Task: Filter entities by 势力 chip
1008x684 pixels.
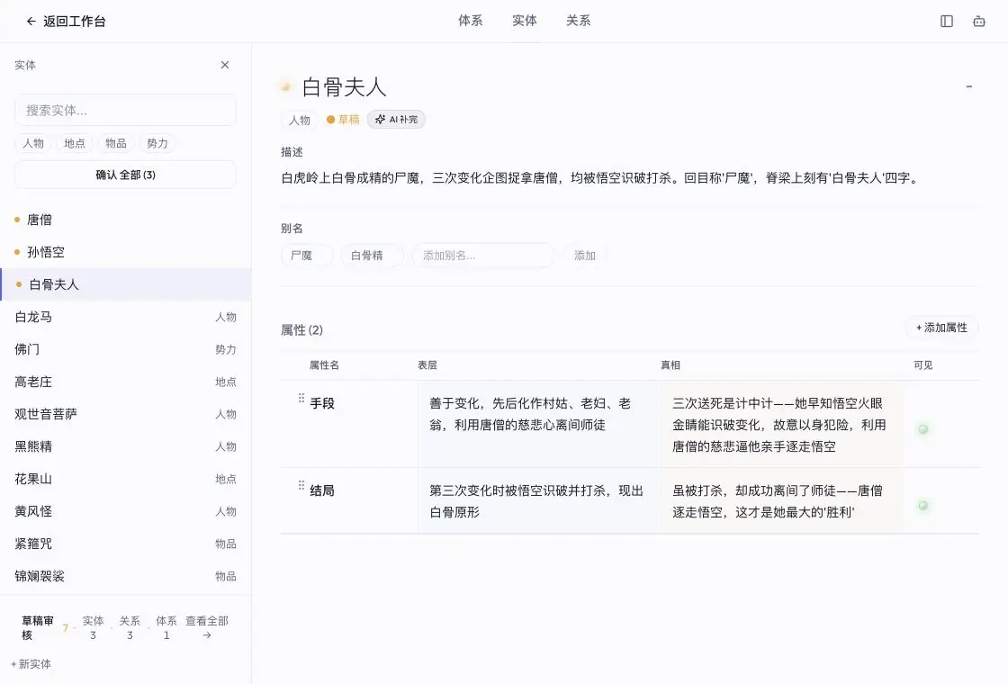Action: point(157,143)
